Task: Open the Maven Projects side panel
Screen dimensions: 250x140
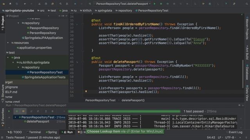Action: (247, 28)
